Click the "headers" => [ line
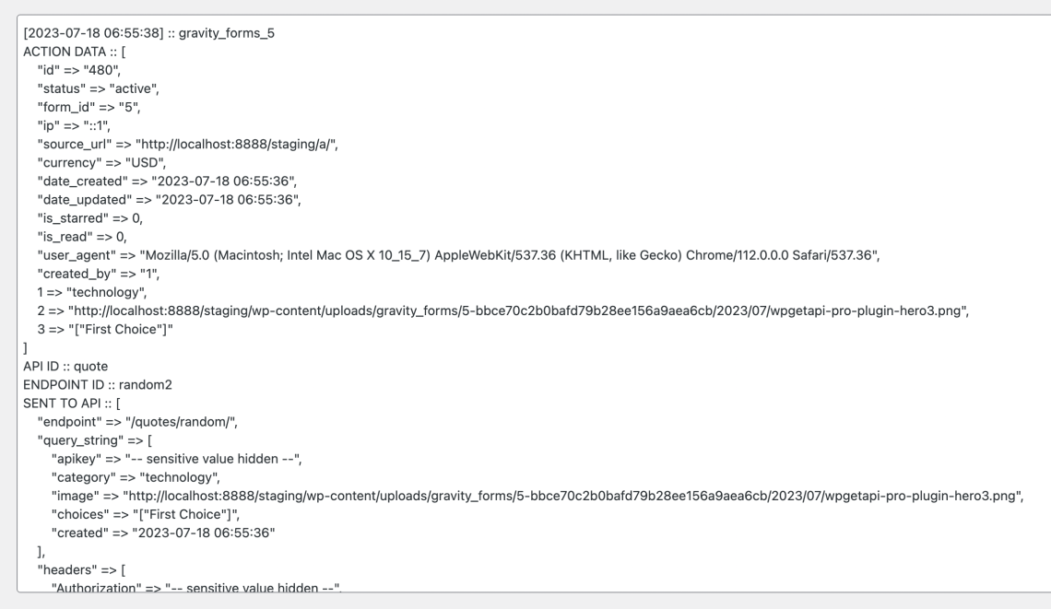The width and height of the screenshot is (1051, 609). point(81,570)
